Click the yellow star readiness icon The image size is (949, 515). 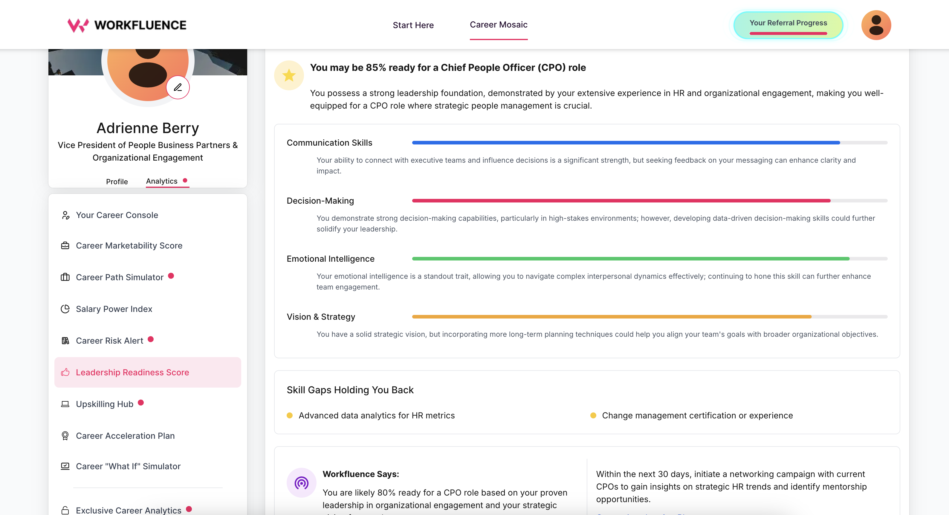point(289,76)
